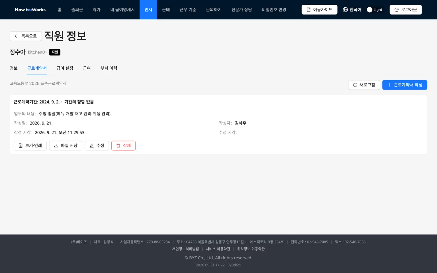Go to 출퇴근 menu
437x273 pixels.
pyautogui.click(x=77, y=10)
